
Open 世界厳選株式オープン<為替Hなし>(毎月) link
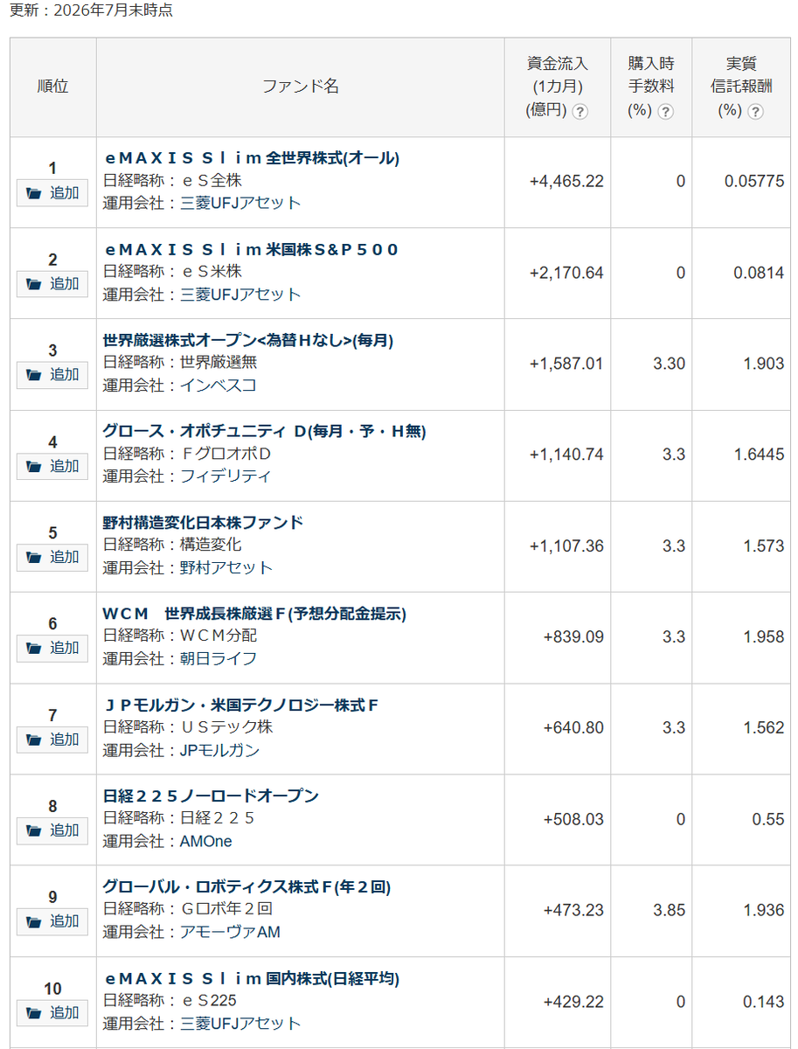pyautogui.click(x=248, y=340)
